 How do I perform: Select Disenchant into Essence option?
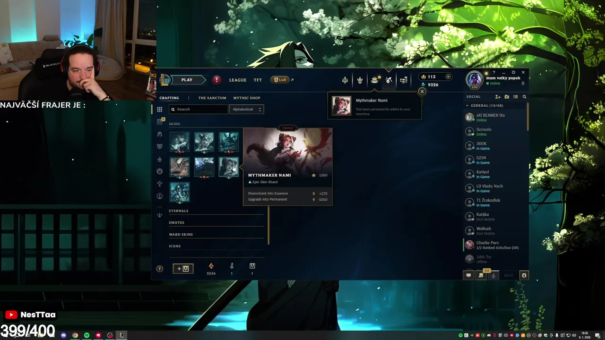coord(287,193)
